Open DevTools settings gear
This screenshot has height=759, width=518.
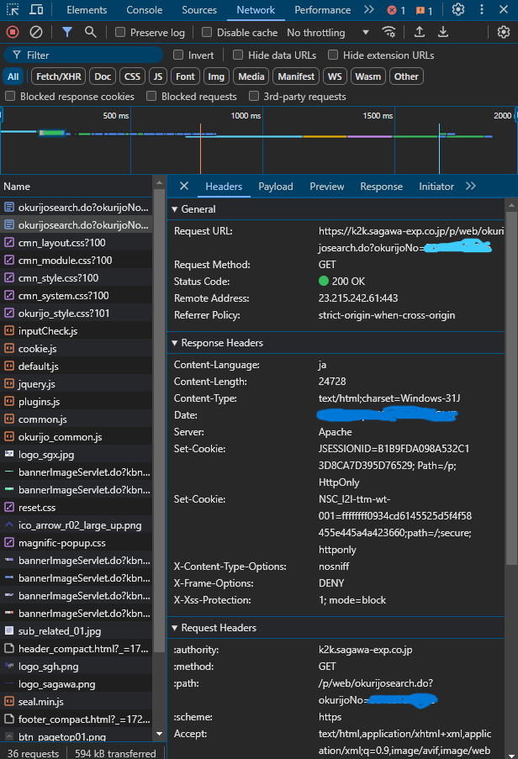tap(457, 10)
